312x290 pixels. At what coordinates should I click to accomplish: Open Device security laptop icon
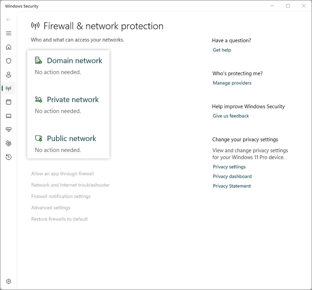pos(9,116)
